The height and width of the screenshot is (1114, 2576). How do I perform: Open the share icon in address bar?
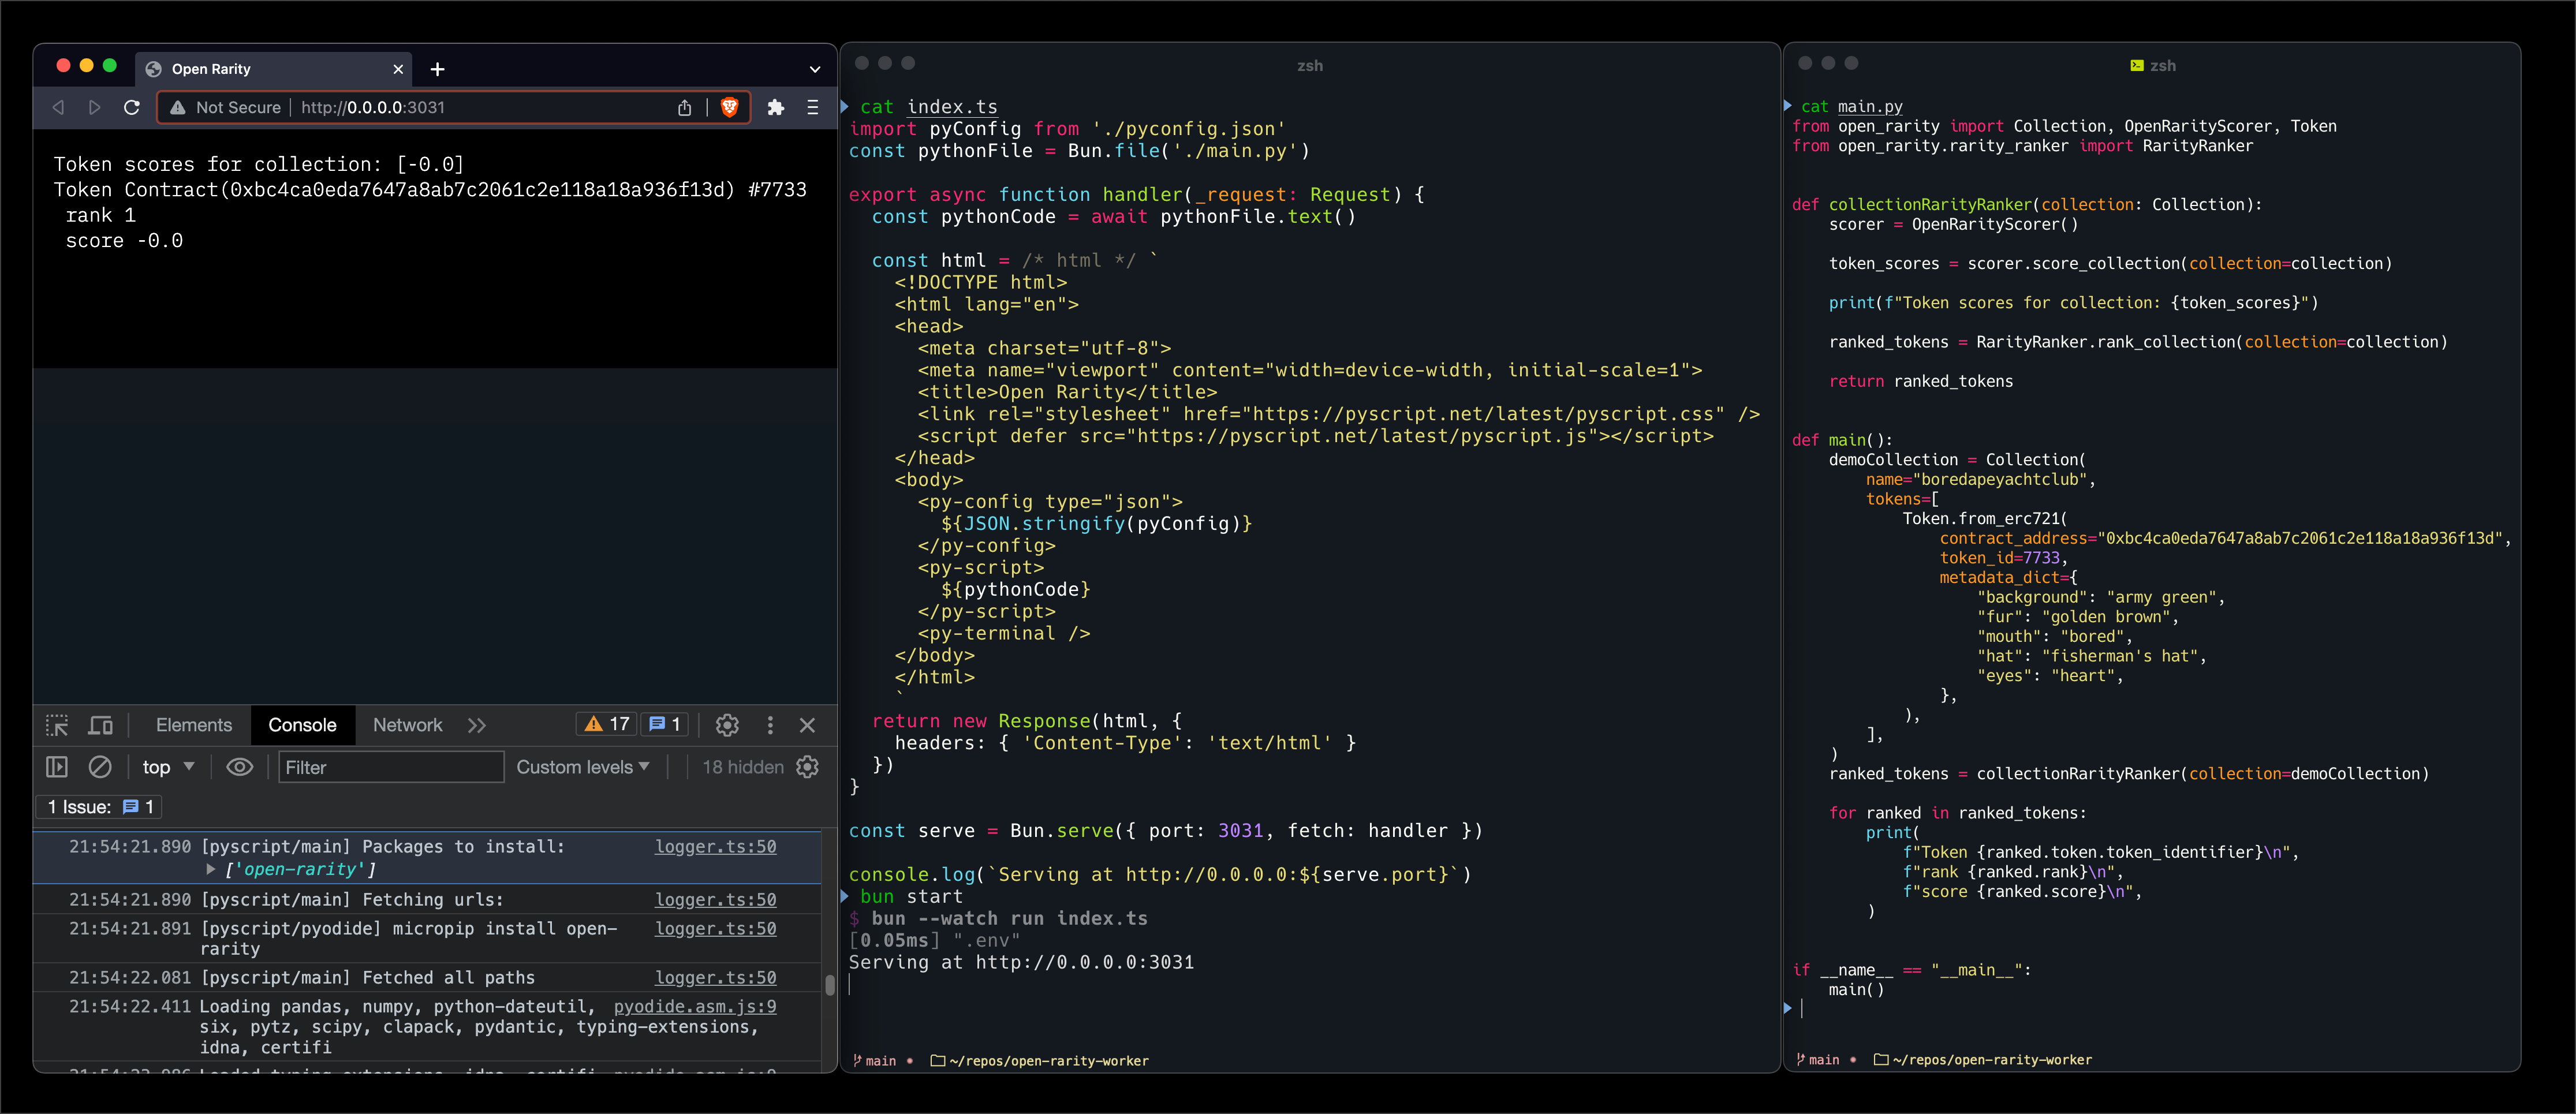(x=684, y=107)
